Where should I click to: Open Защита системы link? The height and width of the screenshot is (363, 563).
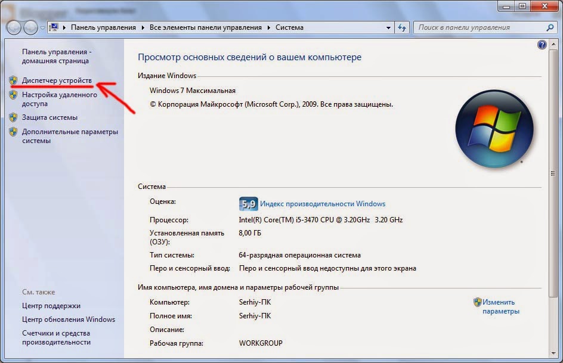coord(50,117)
